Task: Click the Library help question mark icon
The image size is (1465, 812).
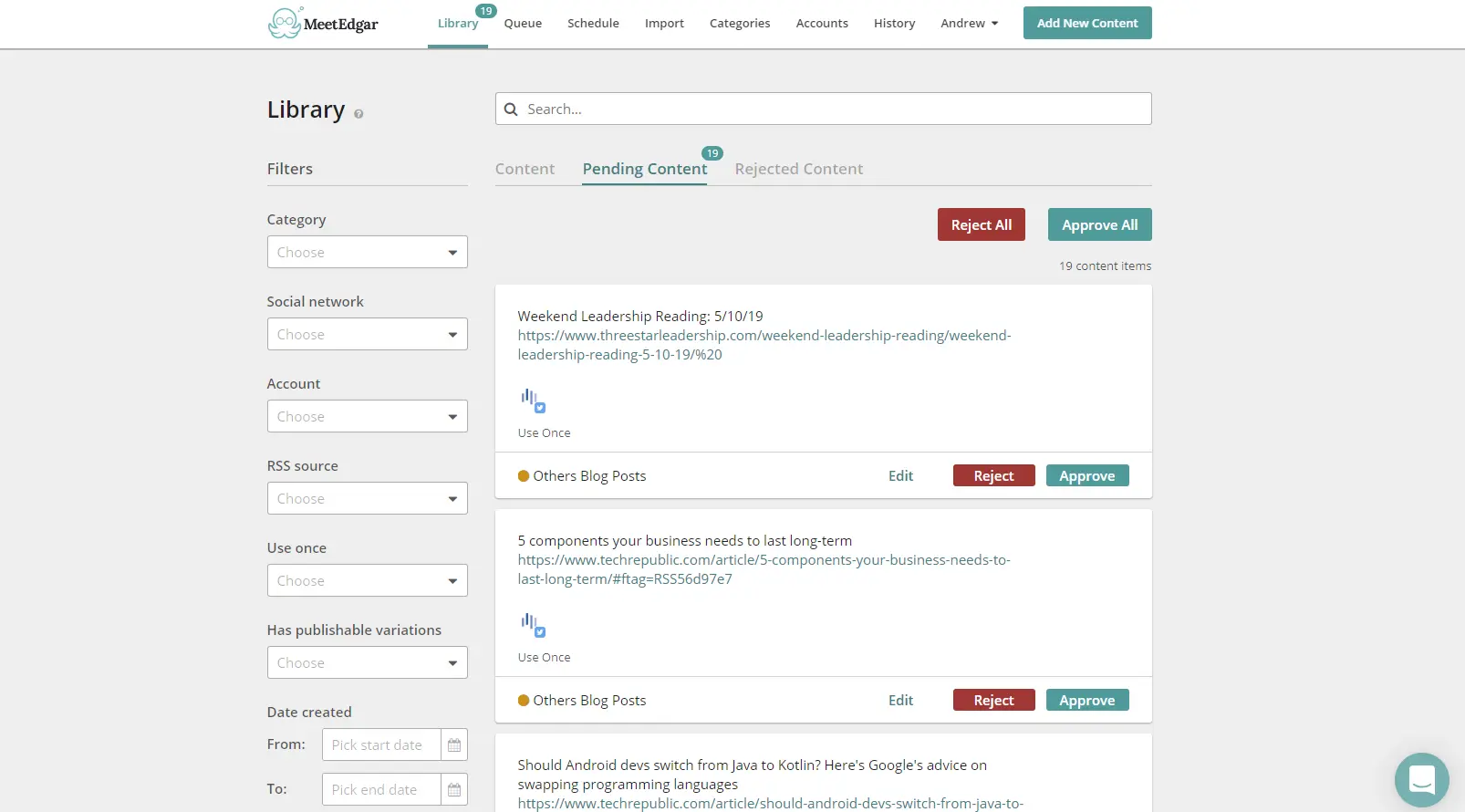Action: [358, 114]
